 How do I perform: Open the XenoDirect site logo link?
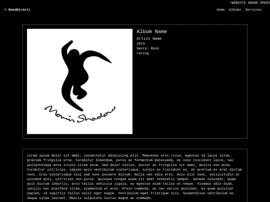[x=17, y=10]
